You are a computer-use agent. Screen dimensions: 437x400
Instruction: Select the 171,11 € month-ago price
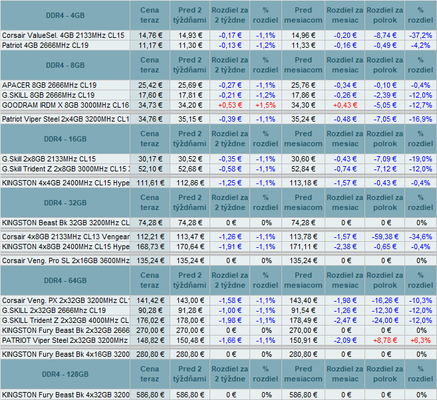303,247
